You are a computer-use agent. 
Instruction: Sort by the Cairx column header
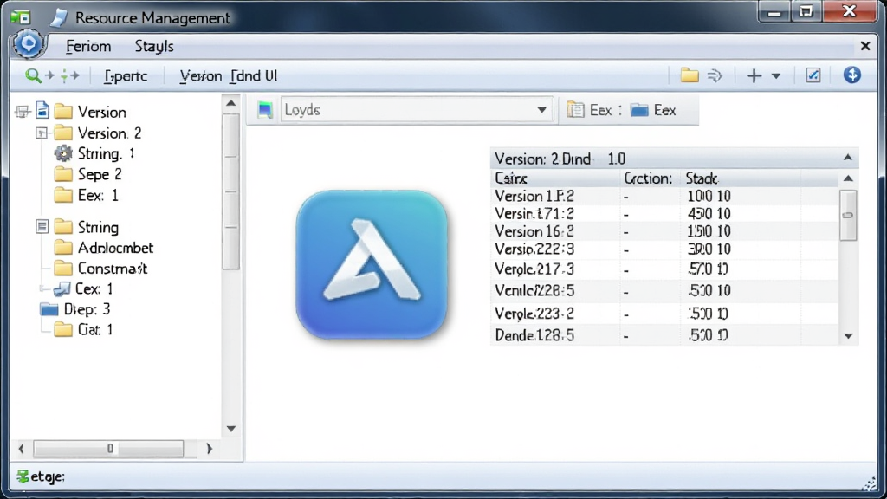tap(511, 178)
